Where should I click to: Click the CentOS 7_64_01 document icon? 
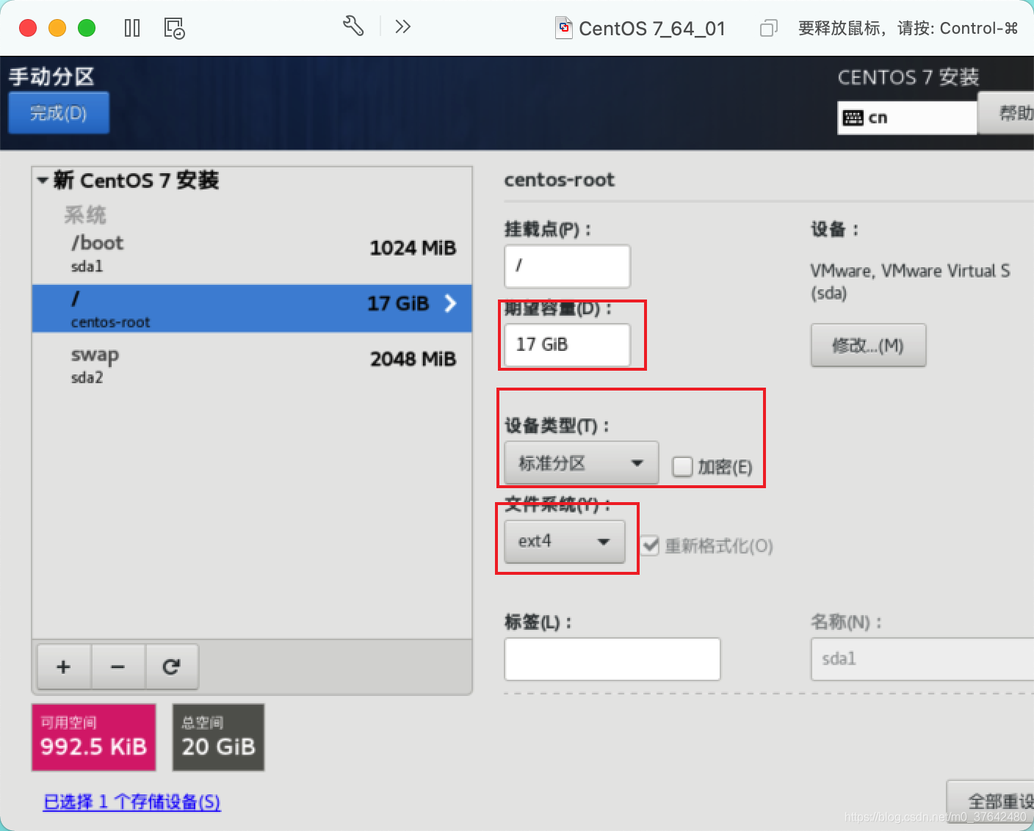[564, 28]
